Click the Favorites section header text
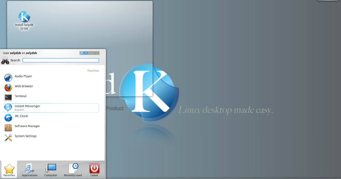Screen dimensions: 341x179 pyautogui.click(x=93, y=70)
